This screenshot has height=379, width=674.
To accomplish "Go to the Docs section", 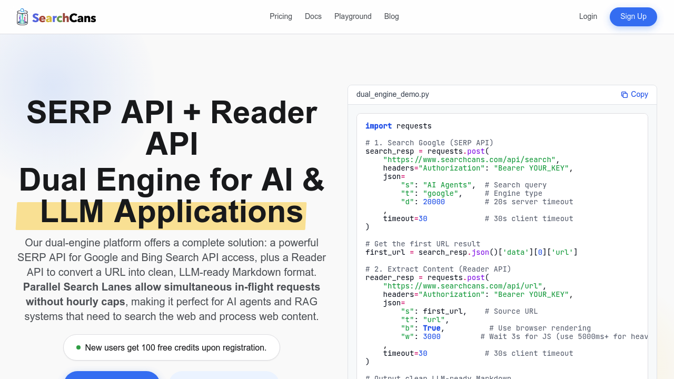I will click(313, 16).
